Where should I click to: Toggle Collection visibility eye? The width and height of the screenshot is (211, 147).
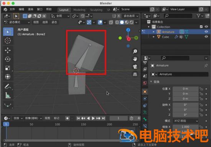tap(206, 27)
